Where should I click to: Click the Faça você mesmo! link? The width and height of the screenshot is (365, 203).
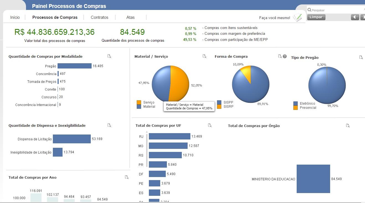click(x=275, y=18)
